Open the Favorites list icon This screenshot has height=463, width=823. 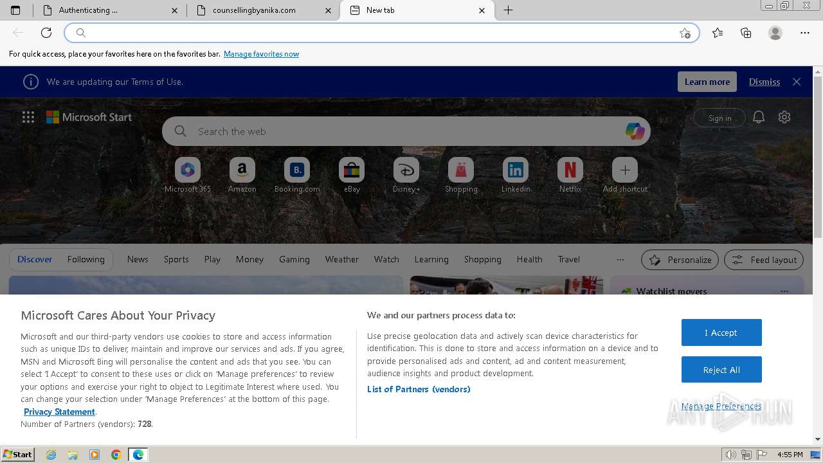pos(718,33)
